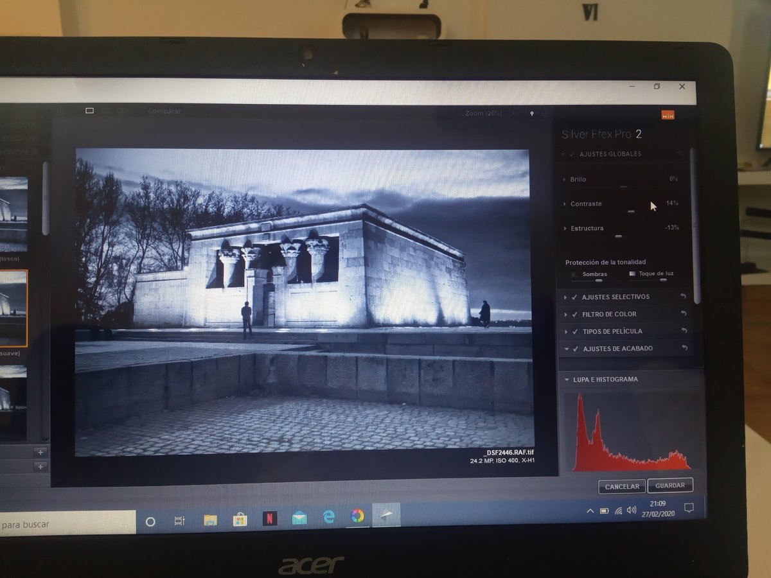
Task: Open Wi-Fi network settings in tray
Action: pyautogui.click(x=619, y=511)
